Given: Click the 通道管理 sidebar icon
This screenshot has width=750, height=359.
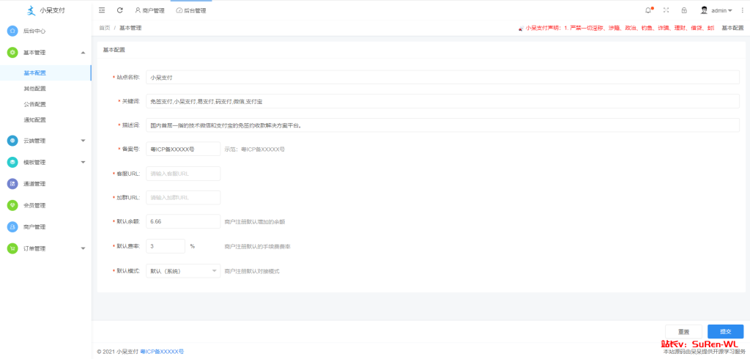Looking at the screenshot, I should tap(12, 184).
